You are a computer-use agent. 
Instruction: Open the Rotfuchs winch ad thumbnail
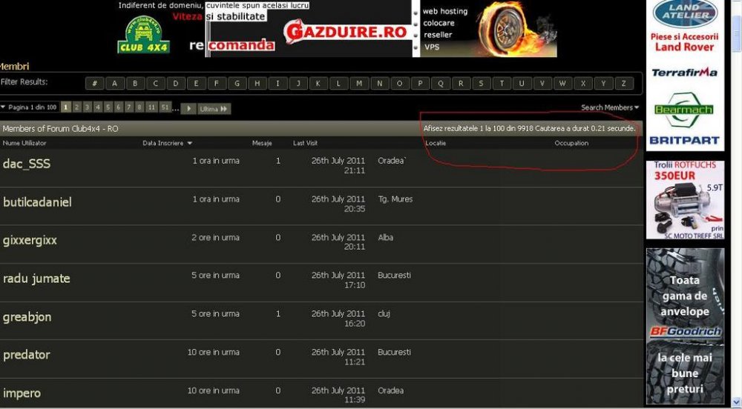pyautogui.click(x=685, y=200)
